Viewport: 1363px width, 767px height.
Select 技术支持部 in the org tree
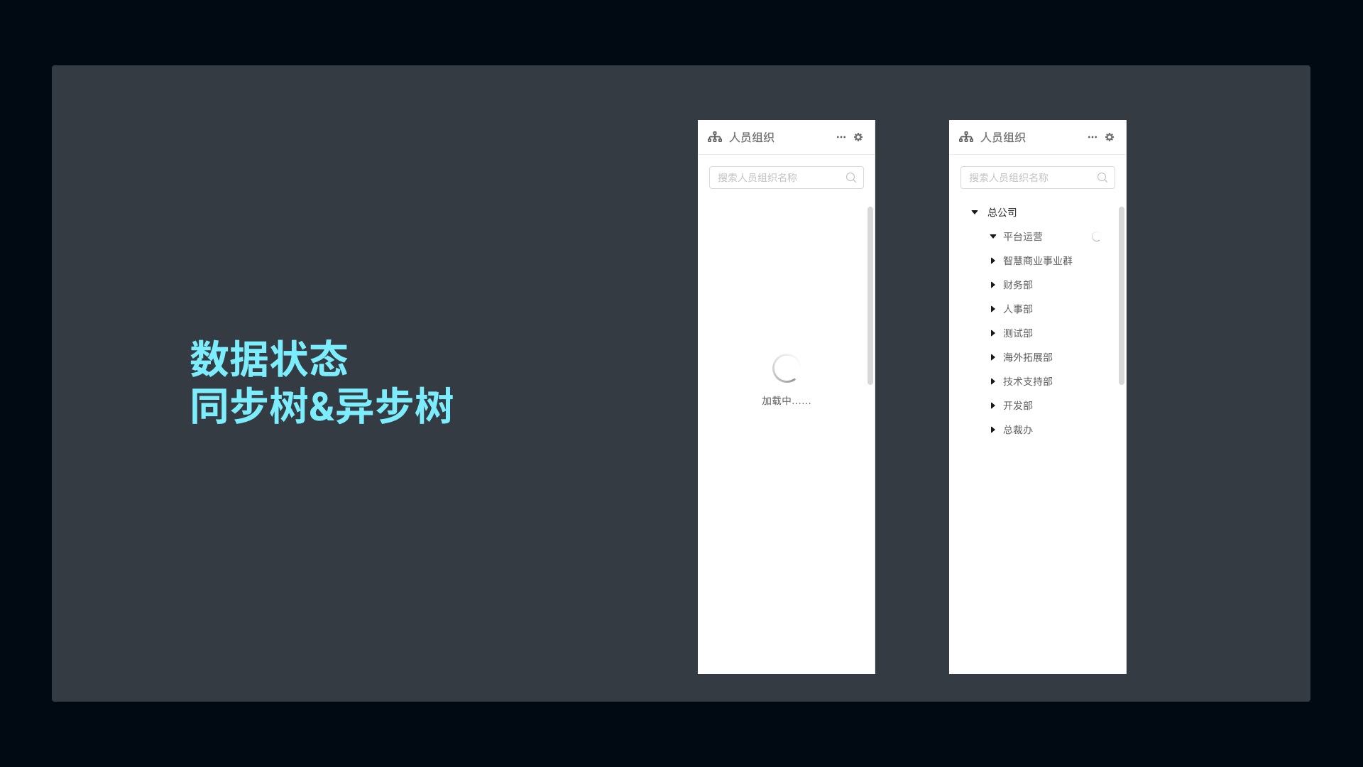point(1027,381)
